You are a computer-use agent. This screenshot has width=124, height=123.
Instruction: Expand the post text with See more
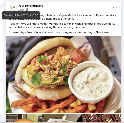pyautogui.click(x=102, y=32)
